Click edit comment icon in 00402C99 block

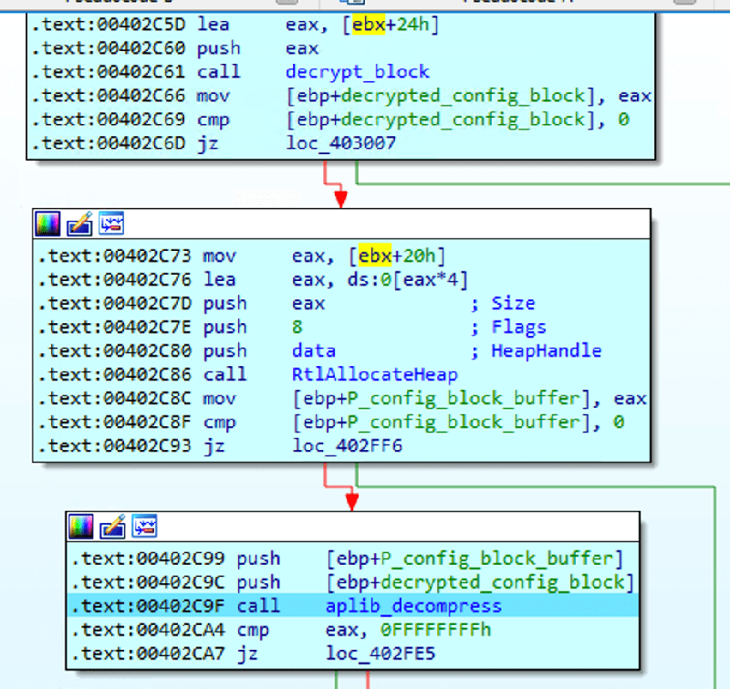[112, 527]
